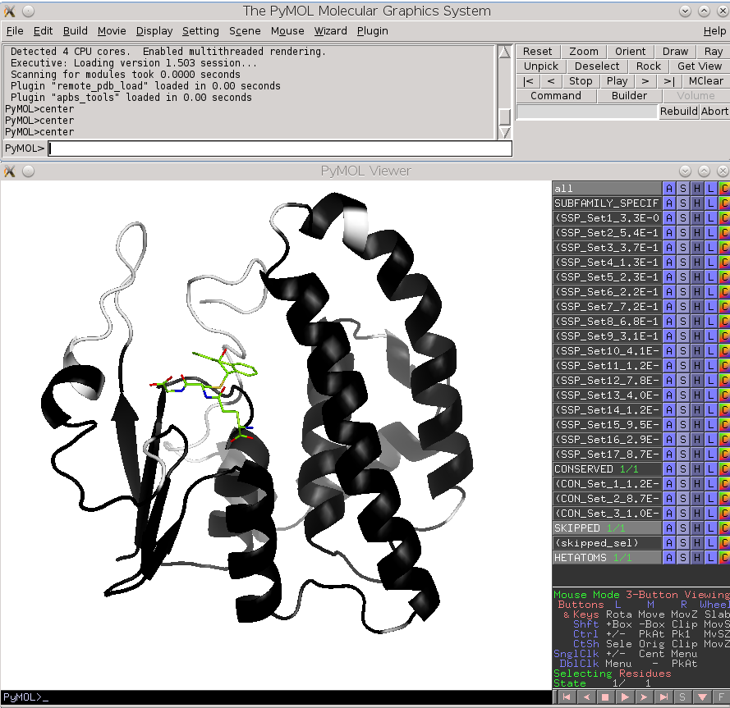Open the Movie menu
Screen dimensions: 730x708
coord(112,30)
